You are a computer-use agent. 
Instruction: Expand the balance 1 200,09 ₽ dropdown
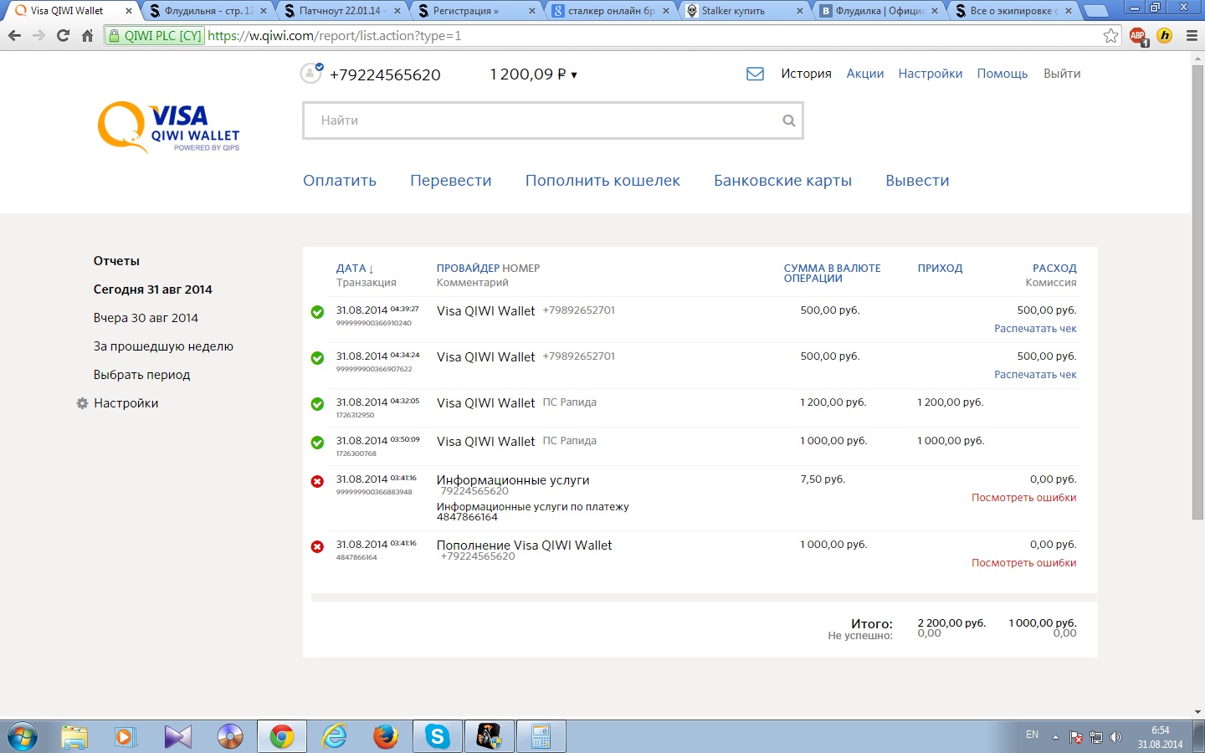pos(533,74)
